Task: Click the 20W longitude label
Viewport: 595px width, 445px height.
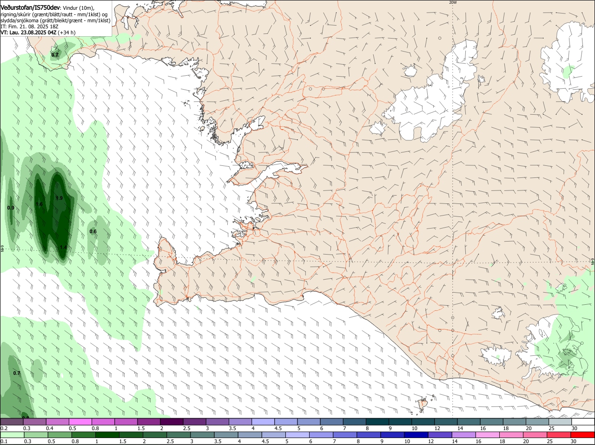Action: coord(453,2)
